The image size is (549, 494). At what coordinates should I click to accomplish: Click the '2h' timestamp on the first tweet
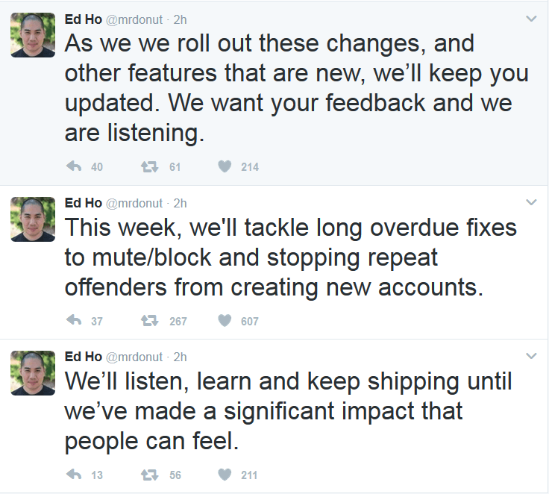point(180,19)
